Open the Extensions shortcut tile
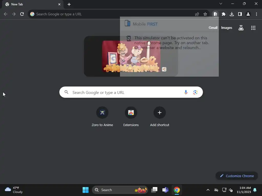The image size is (262, 196). click(131, 117)
